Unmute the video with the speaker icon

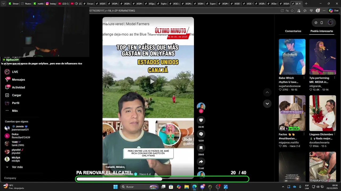(108, 23)
